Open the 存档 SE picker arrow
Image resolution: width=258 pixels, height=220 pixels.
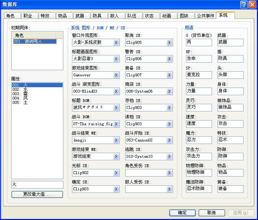point(169,107)
